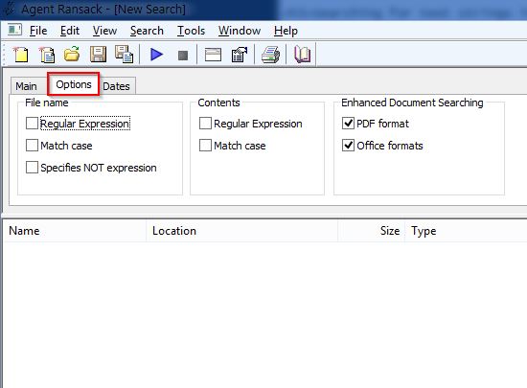Screen dimensions: 527x388
Task: Select the Options tab
Action: point(74,84)
